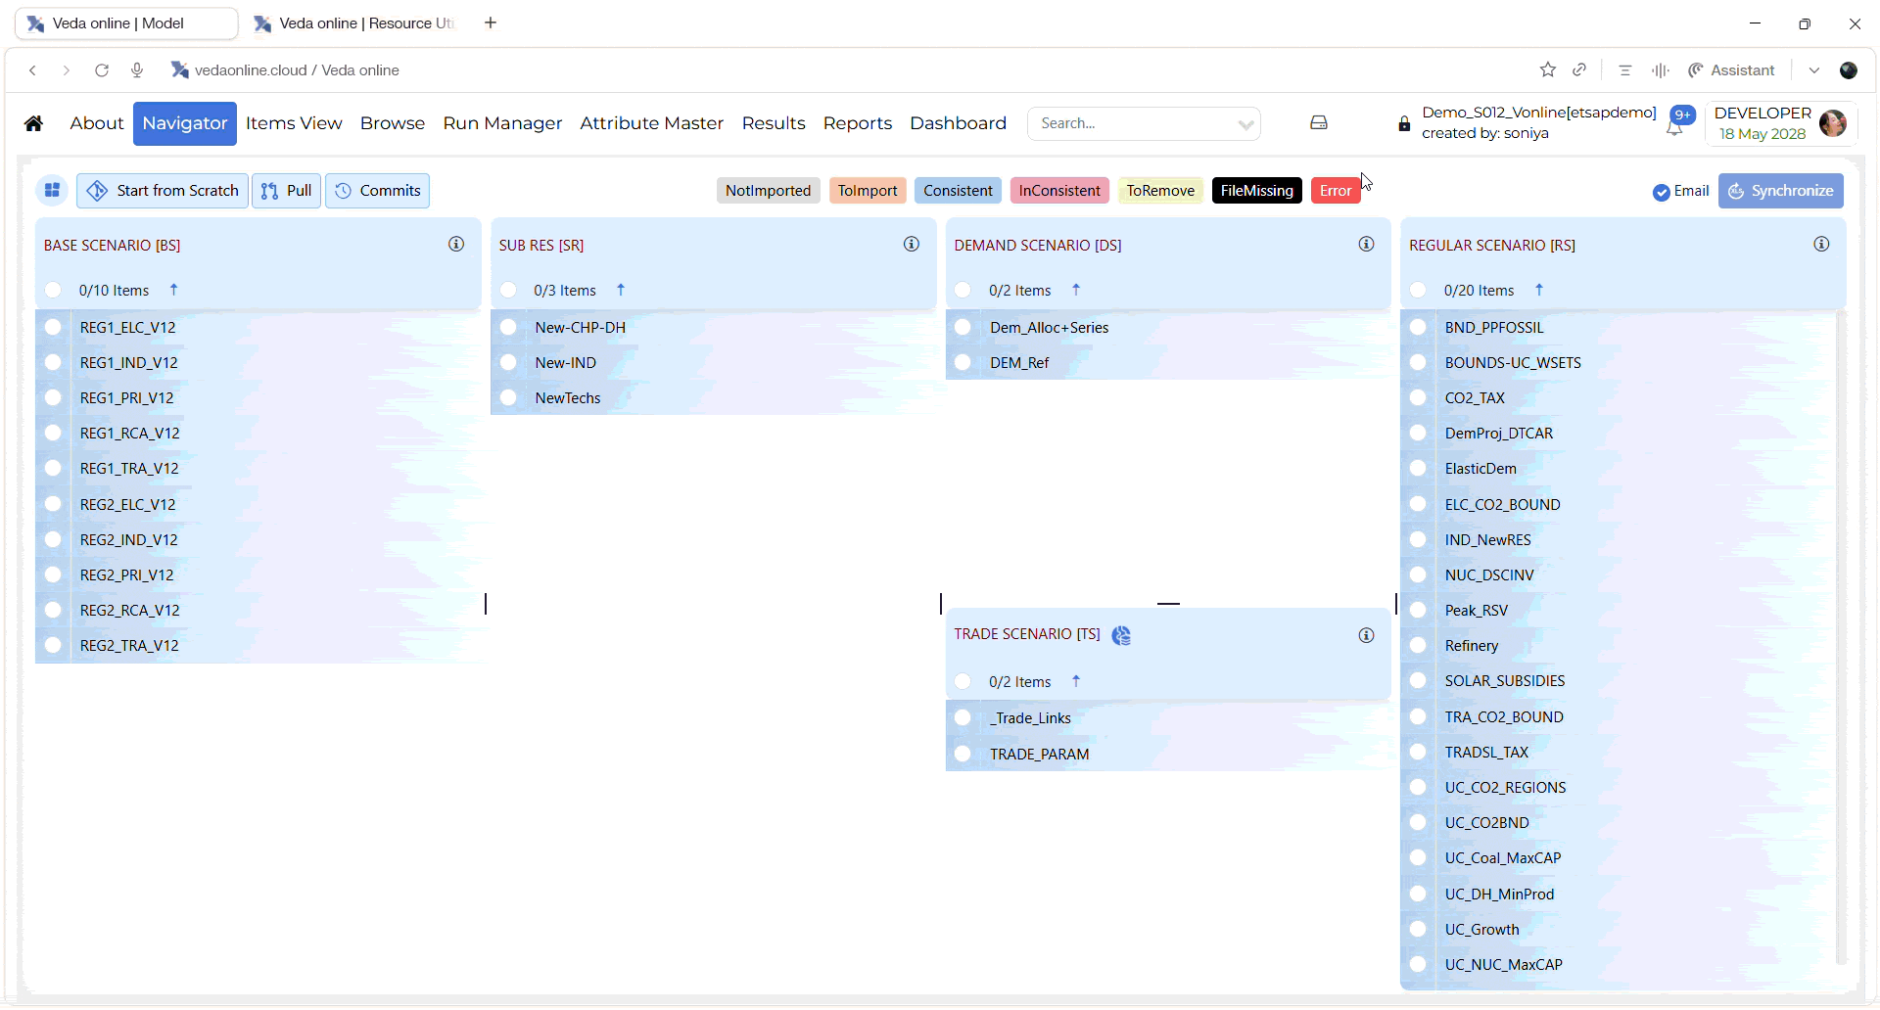Sort Demand Scenario items arrow

pyautogui.click(x=1076, y=290)
